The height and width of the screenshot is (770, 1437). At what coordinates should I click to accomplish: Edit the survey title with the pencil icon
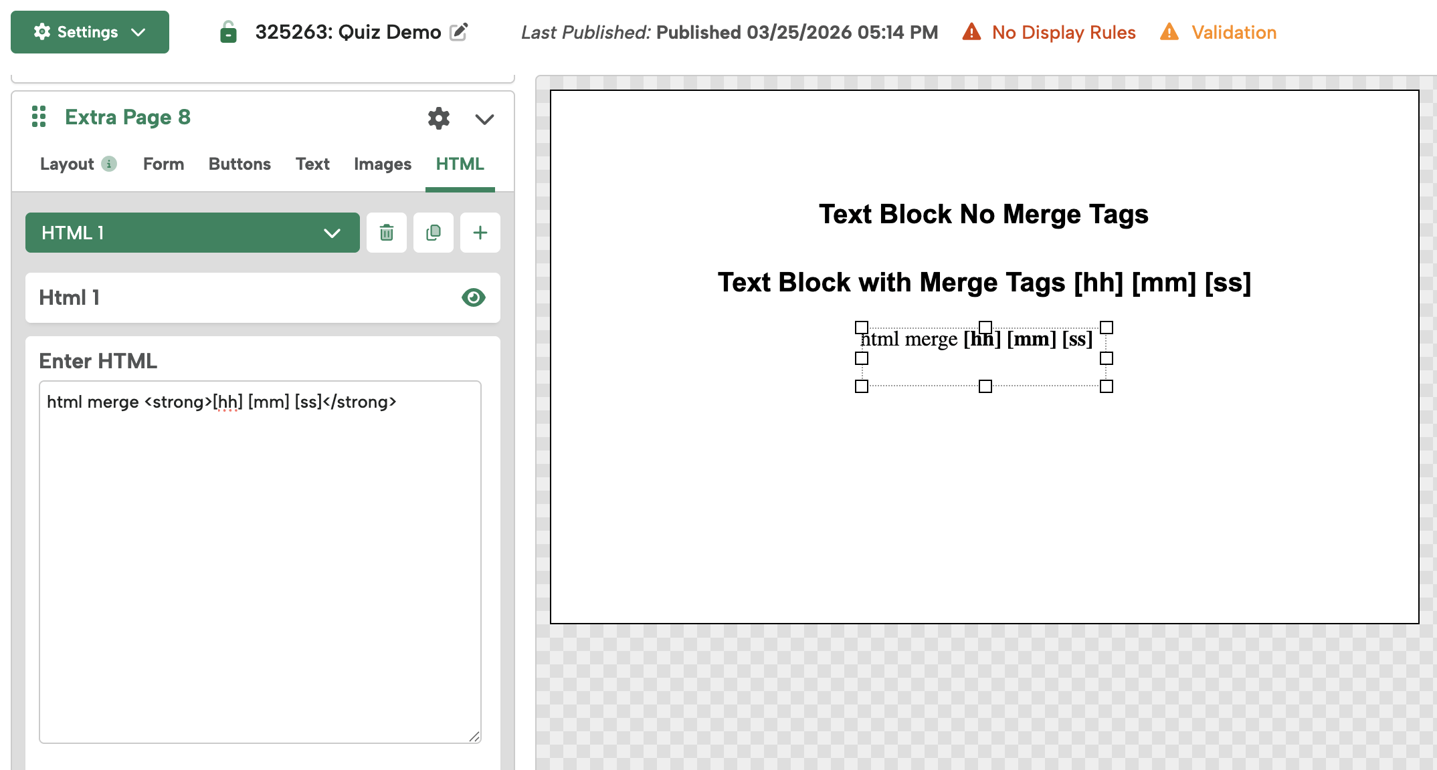point(458,31)
